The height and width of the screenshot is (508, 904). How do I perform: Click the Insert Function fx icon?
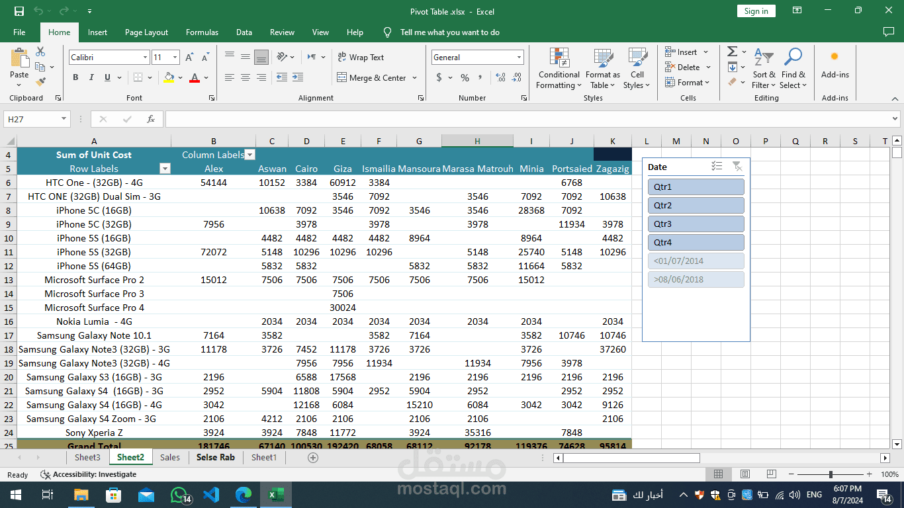(151, 119)
